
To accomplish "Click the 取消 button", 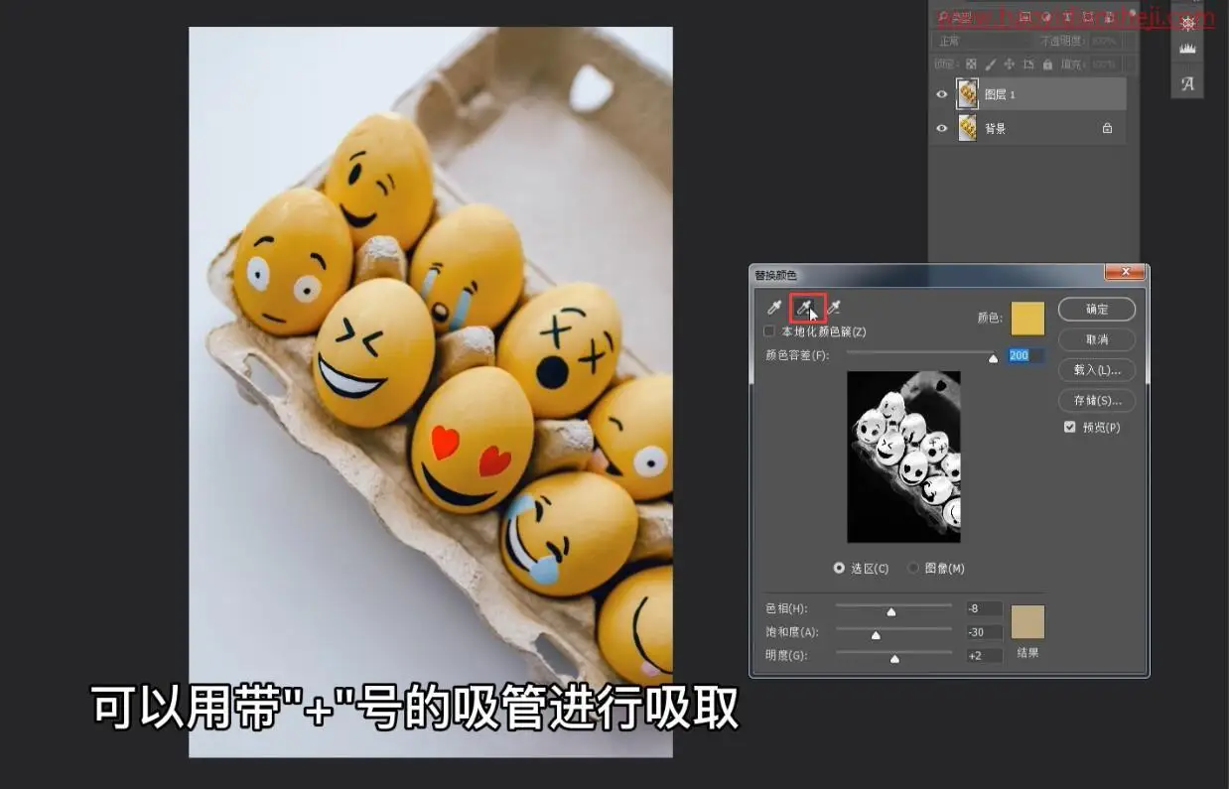I will click(1096, 339).
